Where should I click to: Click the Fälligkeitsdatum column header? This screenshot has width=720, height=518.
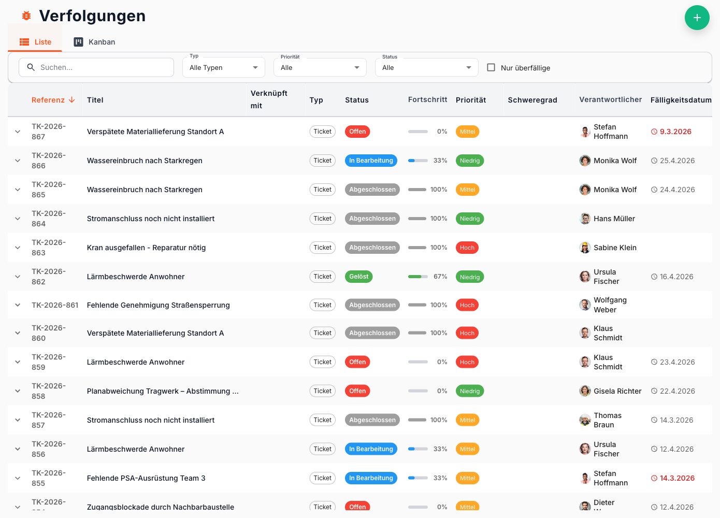coord(680,100)
